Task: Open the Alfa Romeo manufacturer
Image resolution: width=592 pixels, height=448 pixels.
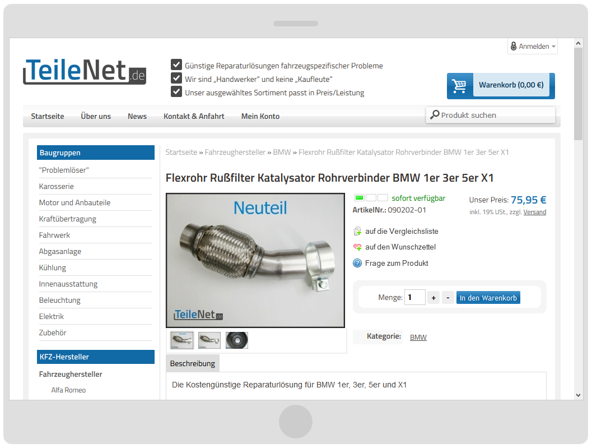Action: [x=68, y=390]
